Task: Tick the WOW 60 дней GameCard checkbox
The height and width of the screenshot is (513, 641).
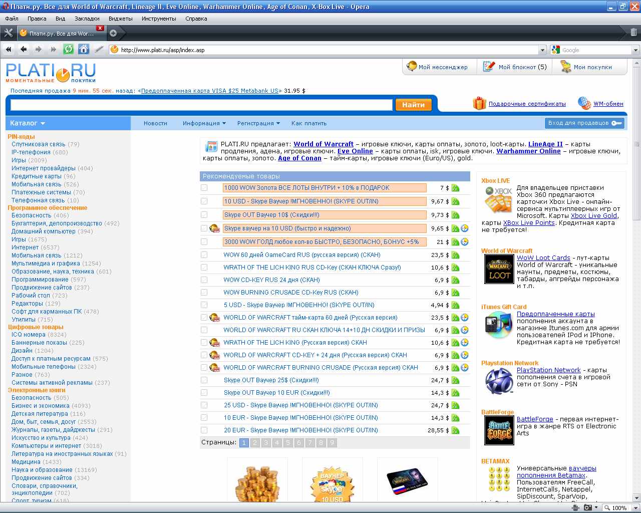Action: (204, 255)
